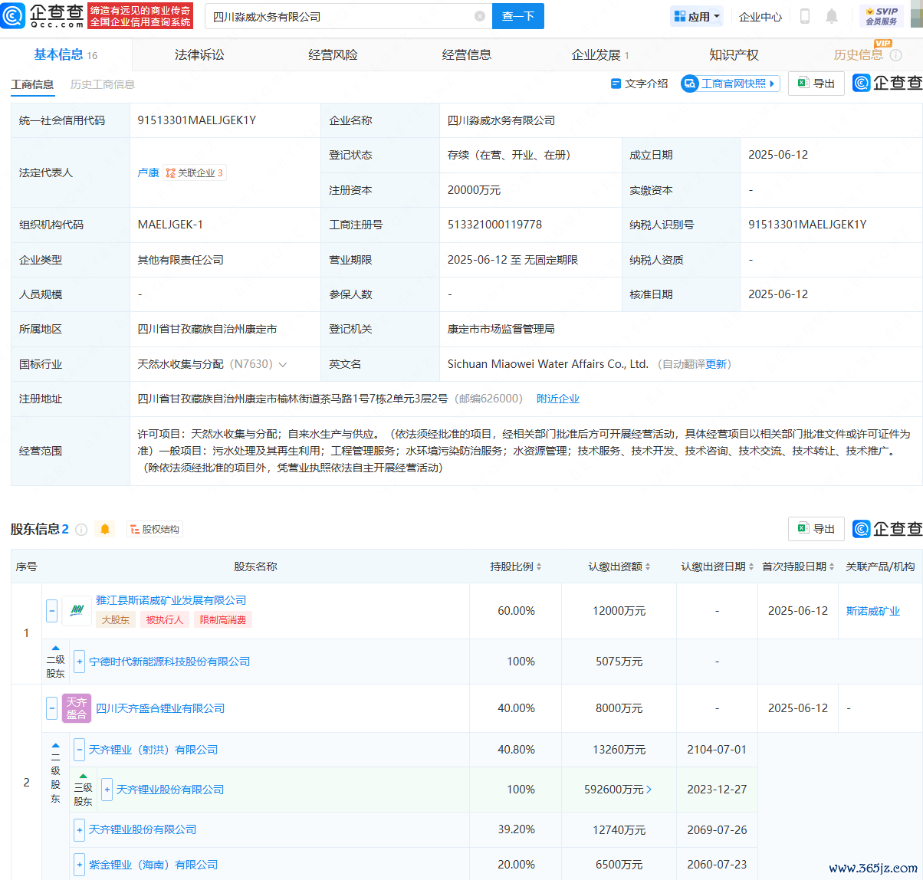Click the 限制高消费 tag
This screenshot has width=923, height=880.
click(223, 619)
